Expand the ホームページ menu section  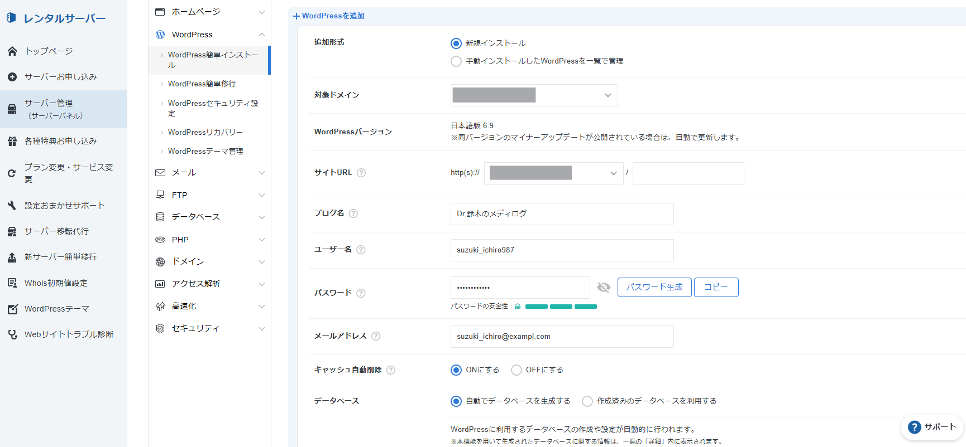click(x=262, y=12)
